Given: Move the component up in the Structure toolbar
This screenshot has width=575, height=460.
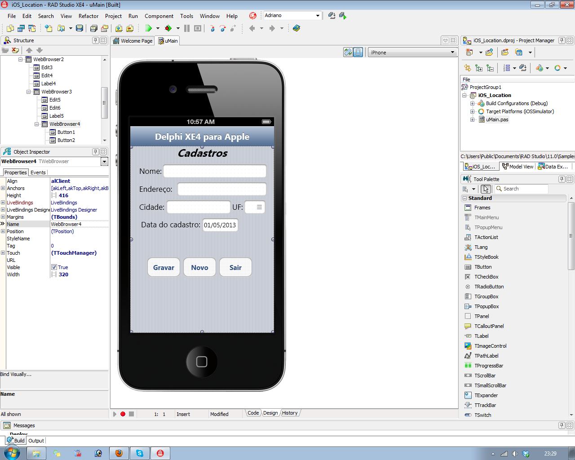Looking at the screenshot, I should [x=29, y=50].
